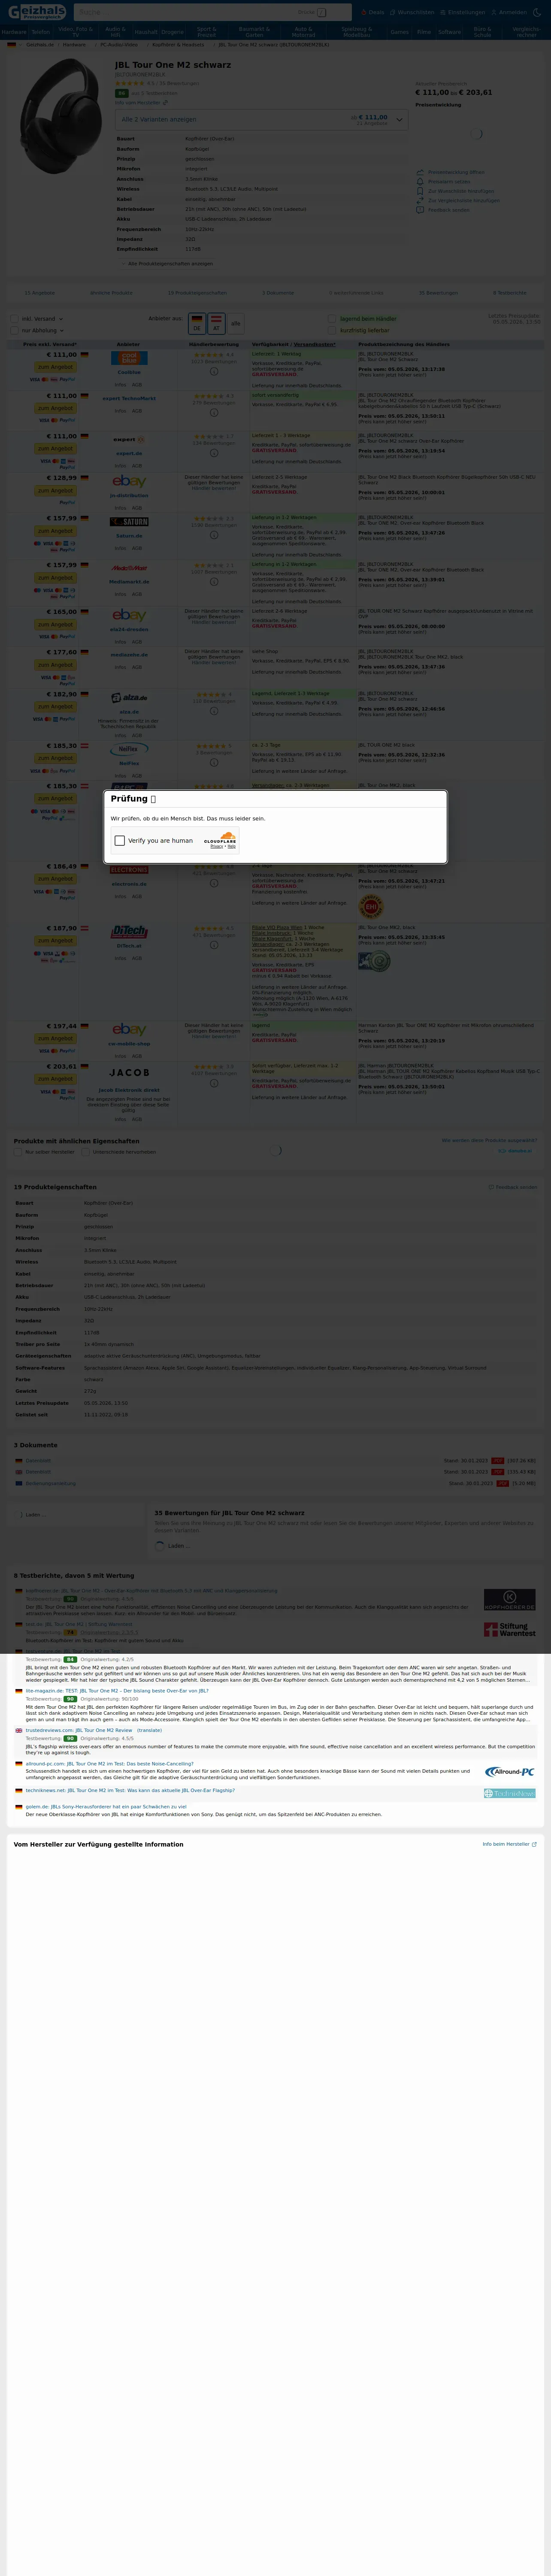Viewport: 551px width, 2576px height.
Task: Open the golem.de test report link
Action: pyautogui.click(x=106, y=1807)
